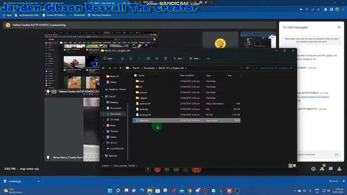Go up one folder with up arrow
This screenshot has width=347, height=195.
pos(120,68)
